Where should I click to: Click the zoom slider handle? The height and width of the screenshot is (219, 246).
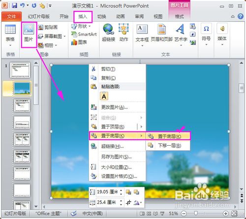196,213
